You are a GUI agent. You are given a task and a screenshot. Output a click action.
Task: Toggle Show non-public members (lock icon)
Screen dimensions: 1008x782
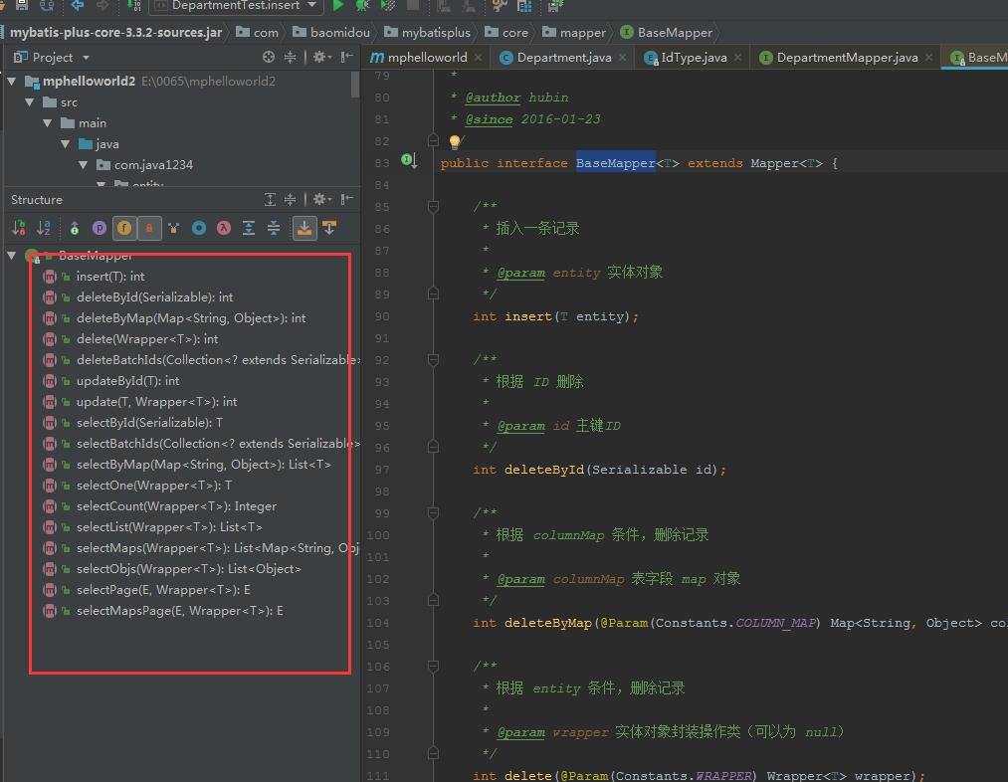pyautogui.click(x=149, y=228)
